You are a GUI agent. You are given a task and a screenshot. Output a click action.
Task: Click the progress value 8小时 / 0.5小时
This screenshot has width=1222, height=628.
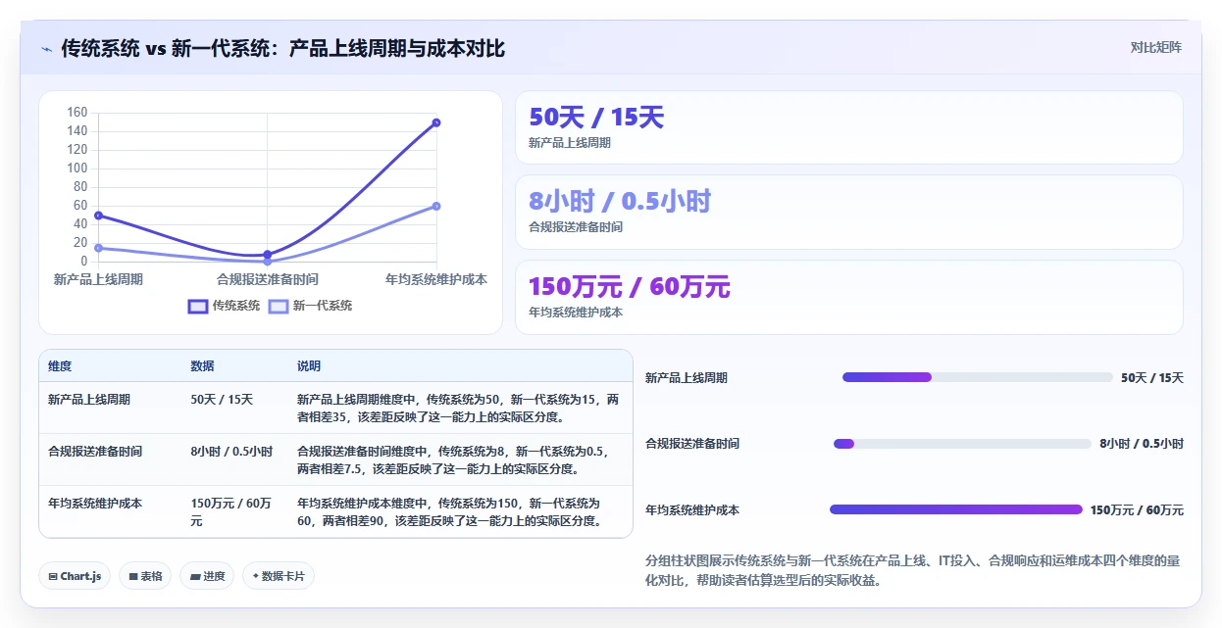1142,444
